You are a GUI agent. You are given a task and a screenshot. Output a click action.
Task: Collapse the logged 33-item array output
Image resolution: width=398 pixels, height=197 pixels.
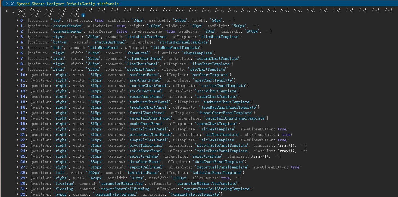tap(13, 12)
